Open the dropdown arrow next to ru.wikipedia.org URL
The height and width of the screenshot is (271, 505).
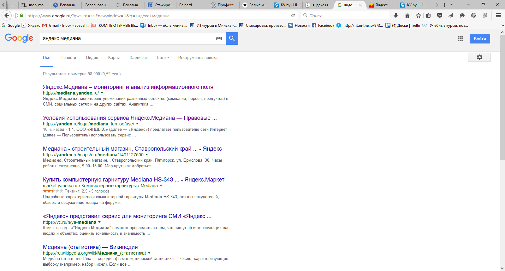(149, 253)
